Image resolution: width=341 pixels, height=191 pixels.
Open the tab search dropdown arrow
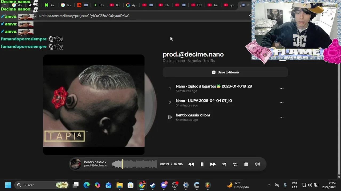click(5, 5)
